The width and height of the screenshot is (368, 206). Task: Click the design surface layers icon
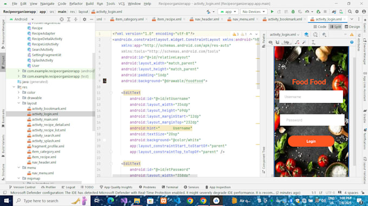pos(306,35)
